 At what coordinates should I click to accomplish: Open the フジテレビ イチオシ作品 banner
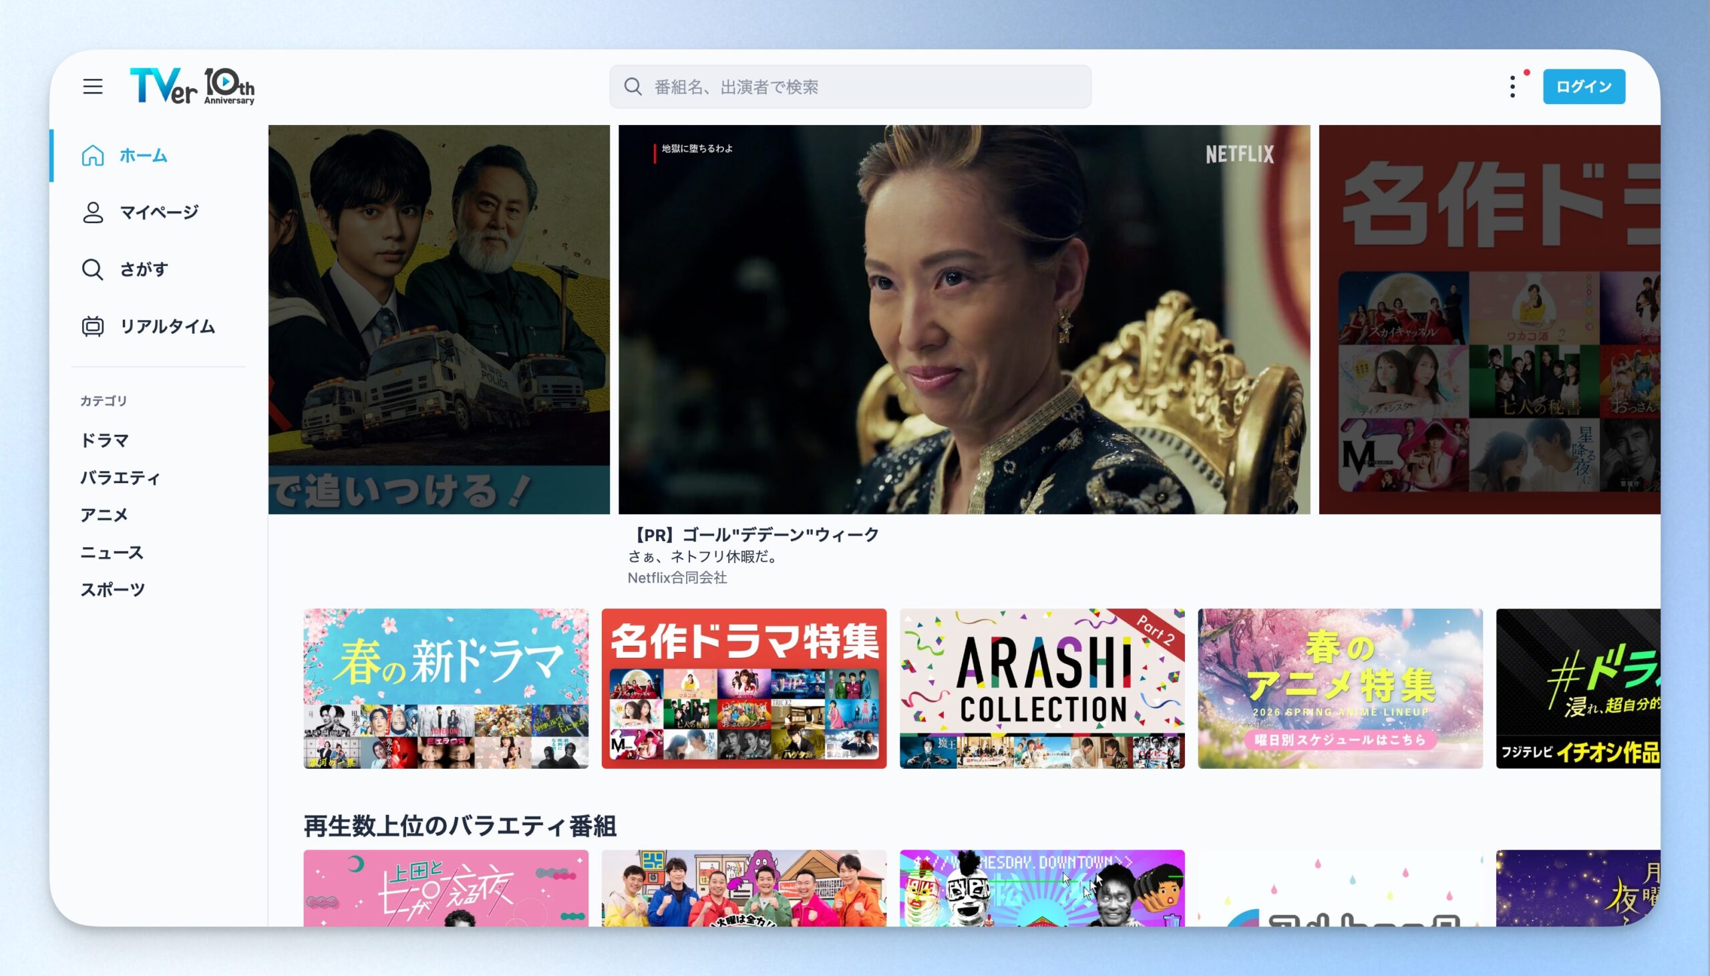[1578, 689]
